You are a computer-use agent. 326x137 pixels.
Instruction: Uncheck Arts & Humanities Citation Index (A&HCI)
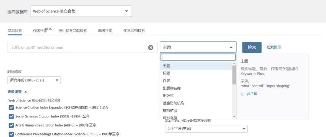[11, 125]
